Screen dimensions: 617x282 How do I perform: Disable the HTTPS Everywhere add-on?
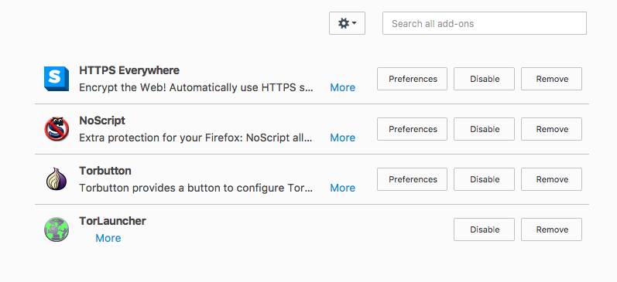(484, 79)
